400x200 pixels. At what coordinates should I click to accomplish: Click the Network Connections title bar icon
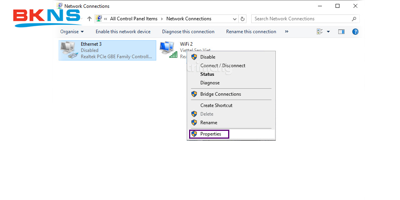pos(60,6)
